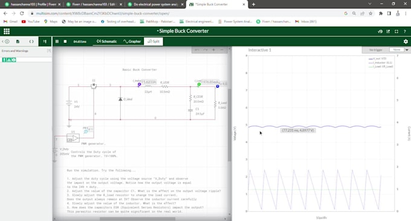
Task: Click the I_Inductor legend entry
Action: (380, 63)
